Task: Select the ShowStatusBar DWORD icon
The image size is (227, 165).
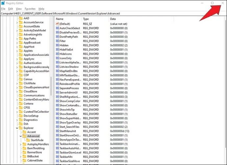Action: pos(58,114)
